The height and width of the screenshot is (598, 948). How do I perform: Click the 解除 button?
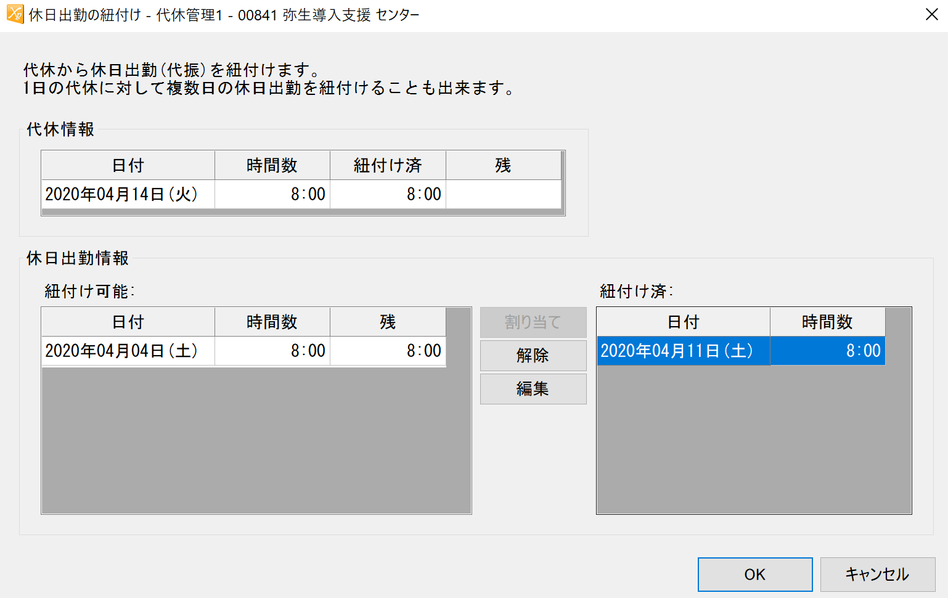coord(533,355)
